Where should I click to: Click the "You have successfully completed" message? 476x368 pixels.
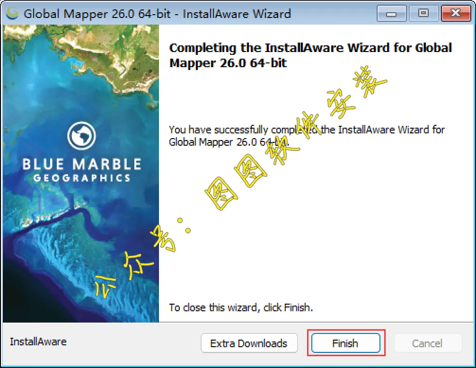coord(307,136)
